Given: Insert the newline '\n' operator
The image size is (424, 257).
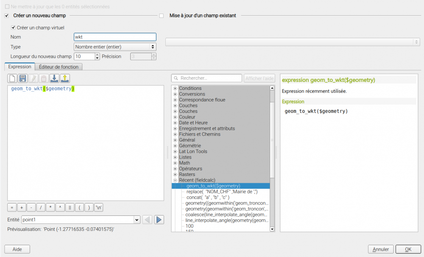Looking at the screenshot, I should [x=99, y=207].
